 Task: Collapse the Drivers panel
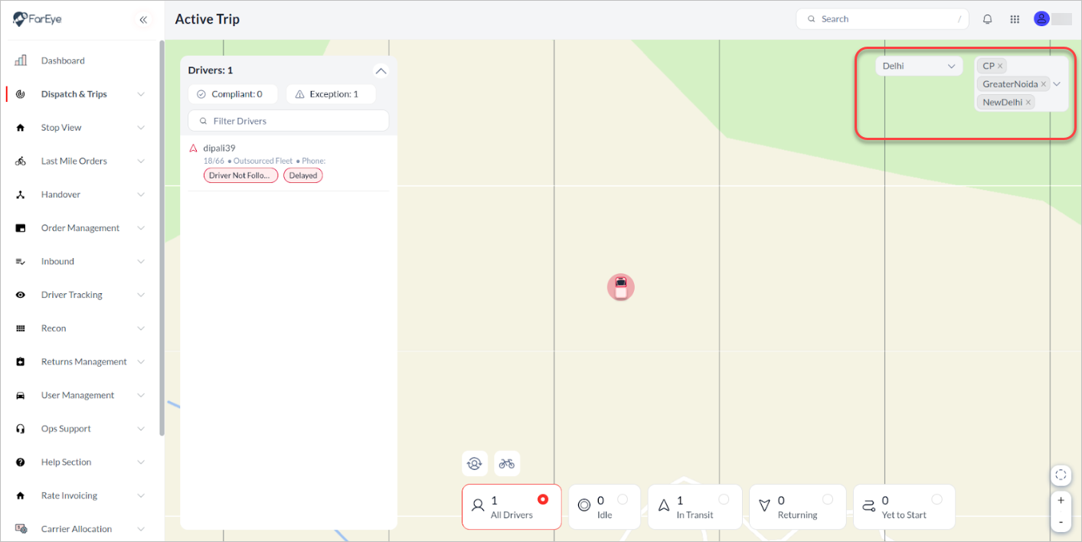(x=381, y=70)
